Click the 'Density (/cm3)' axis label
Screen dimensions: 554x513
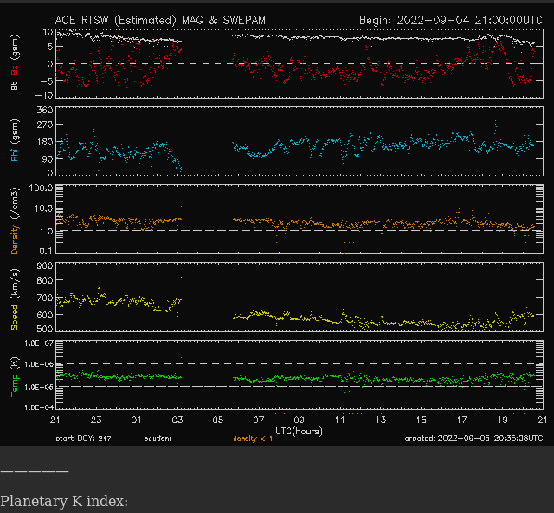(15, 221)
